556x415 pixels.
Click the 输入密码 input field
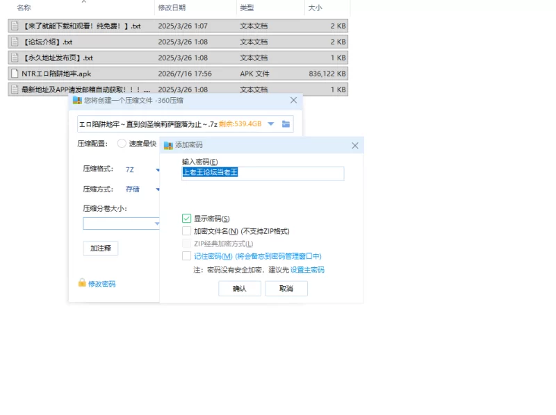(263, 173)
